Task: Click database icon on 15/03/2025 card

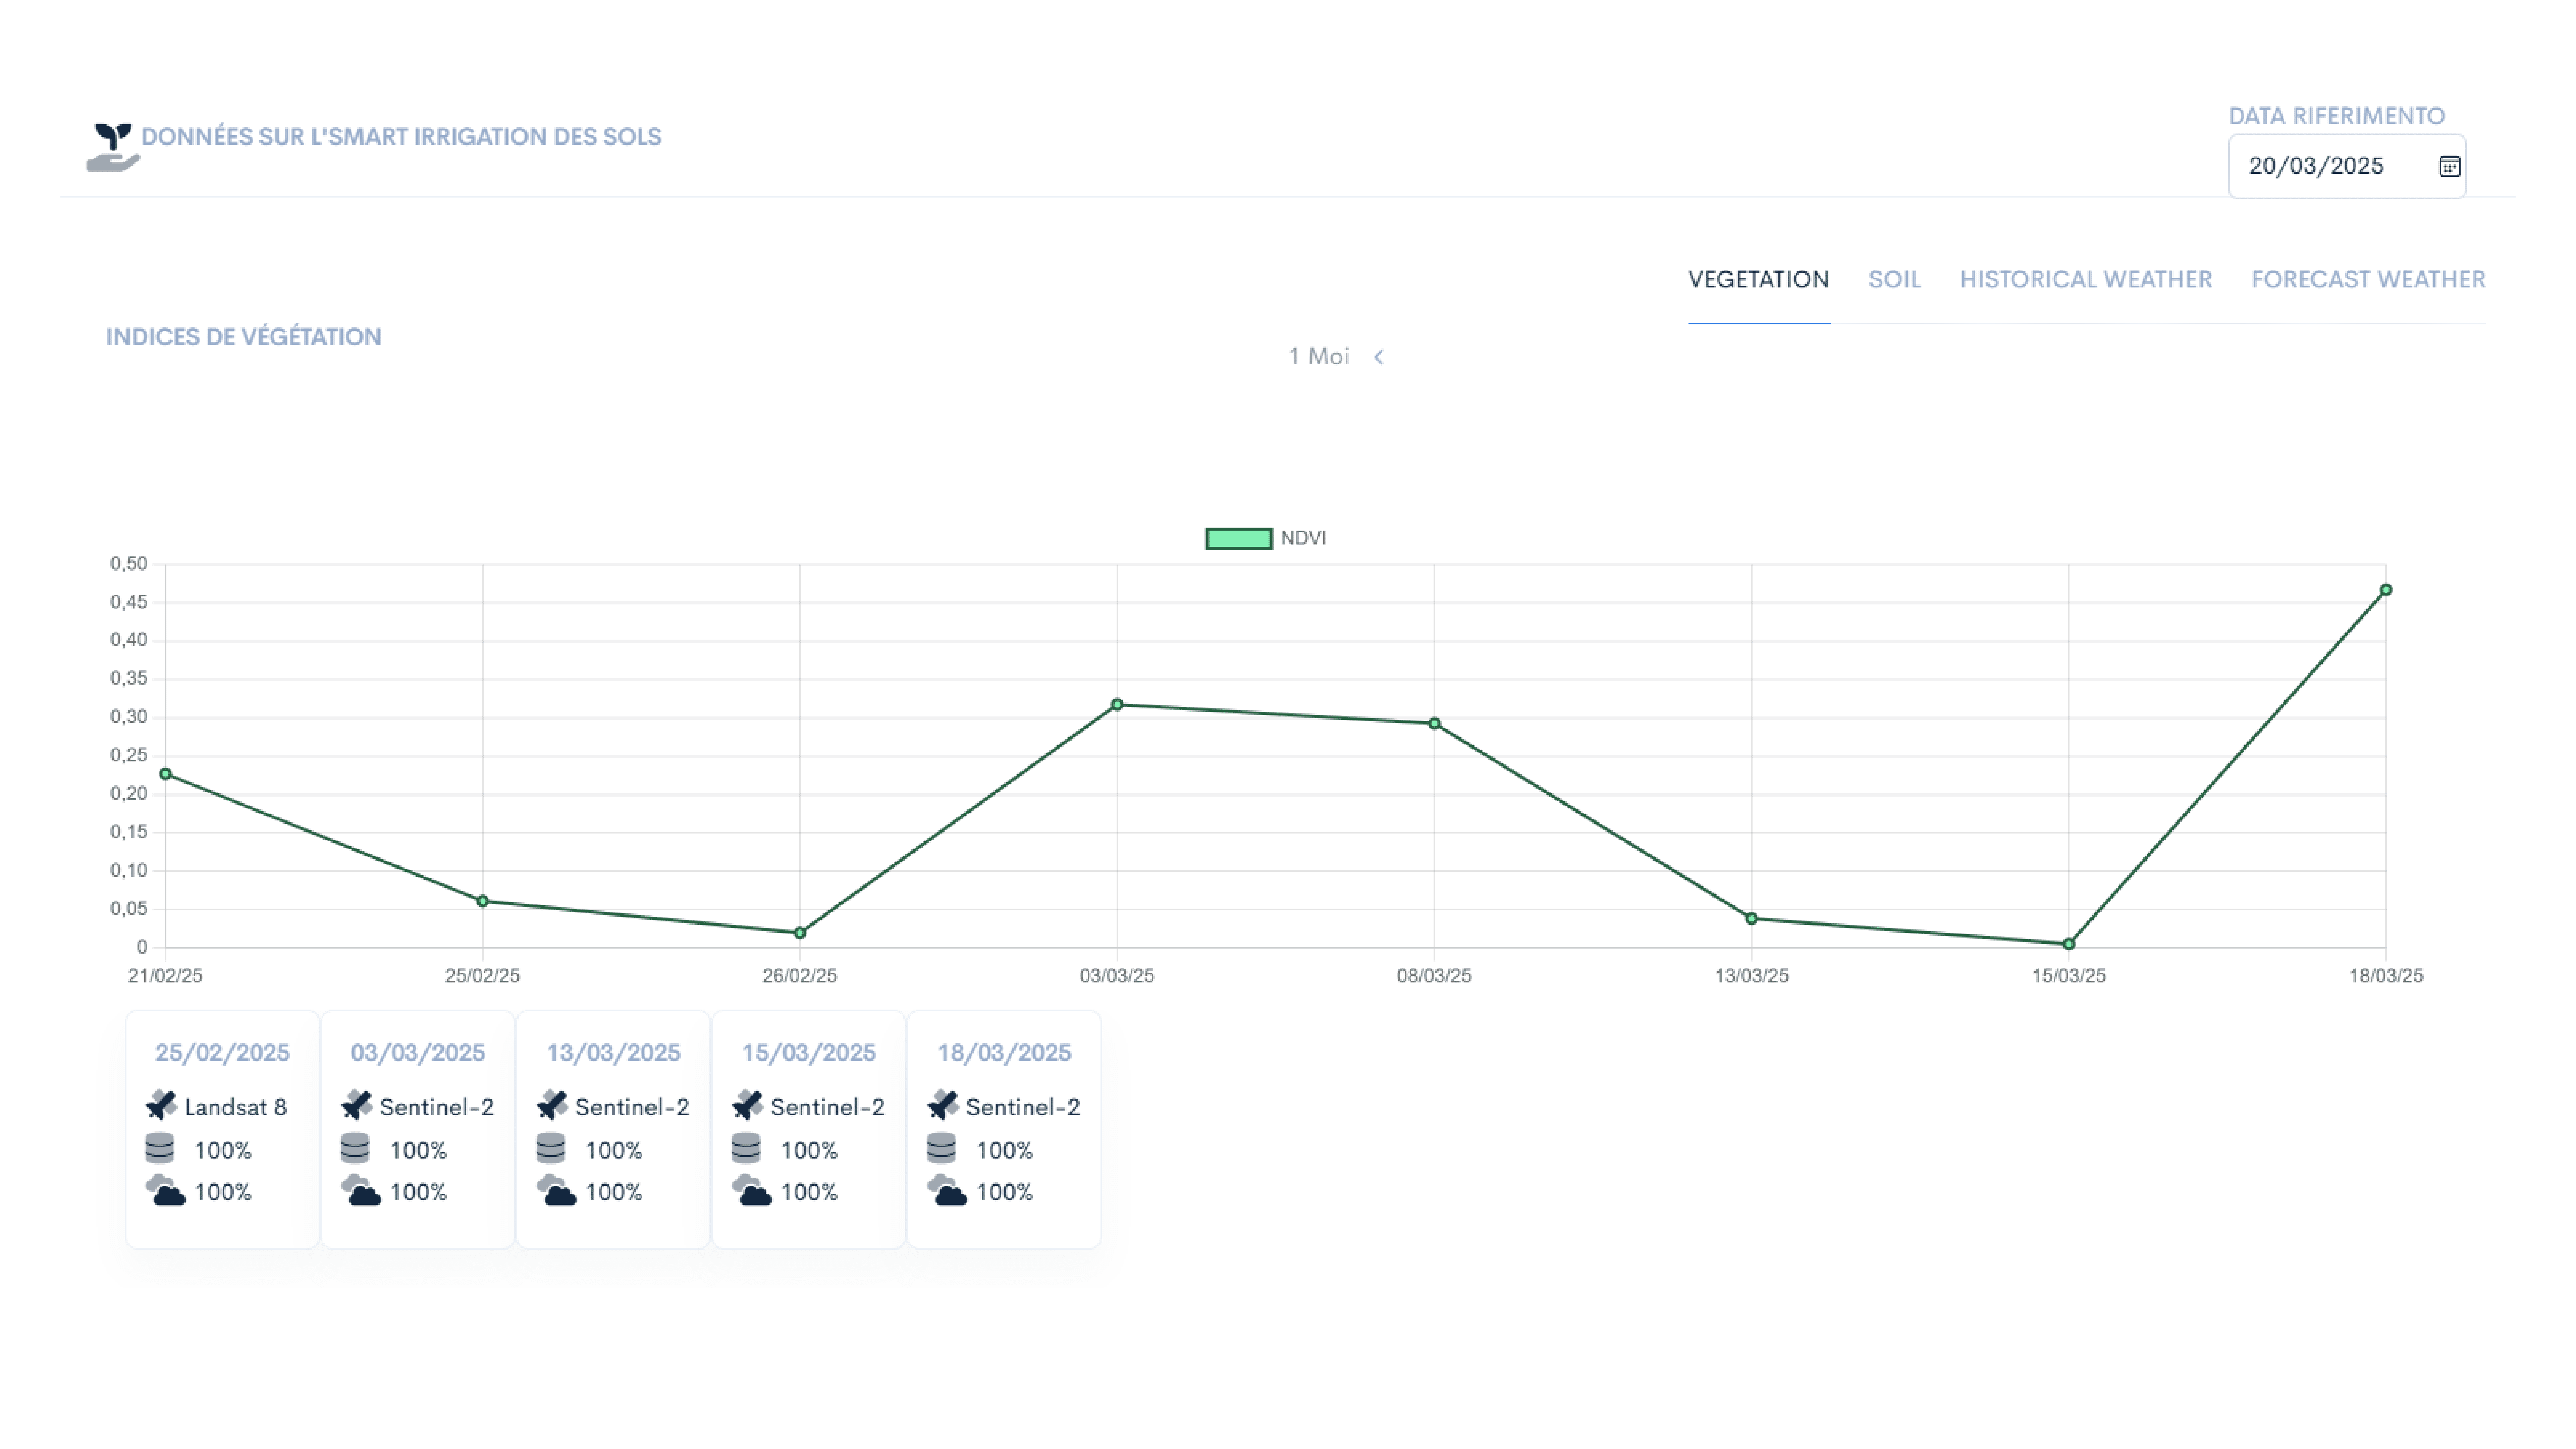Action: [746, 1148]
